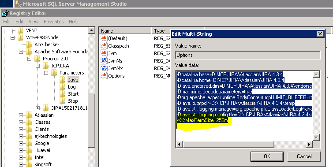Click the Stop key folder icon
The height and width of the screenshot is (167, 333).
63,101
